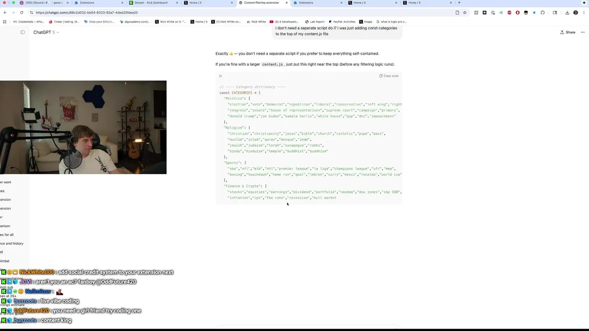
Task: Click the blue sound-wave extension icon
Action: coord(501,12)
